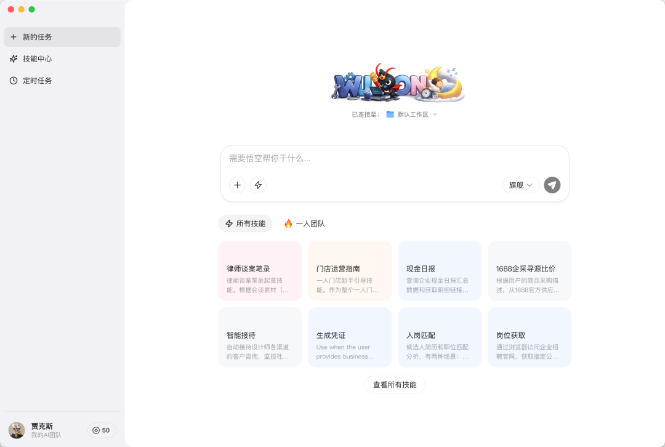Open the 定时任务 scheduled tasks panel
Image resolution: width=665 pixels, height=447 pixels.
tap(37, 81)
